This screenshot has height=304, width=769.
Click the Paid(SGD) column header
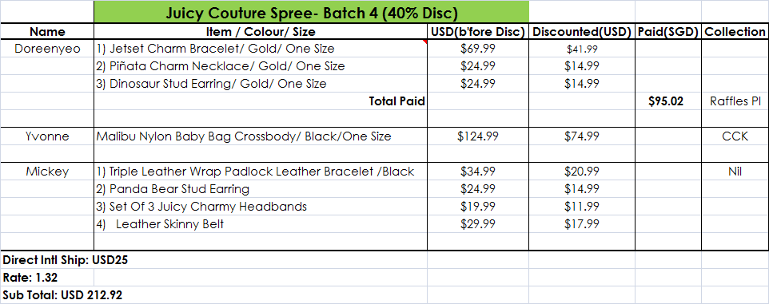[x=668, y=32]
